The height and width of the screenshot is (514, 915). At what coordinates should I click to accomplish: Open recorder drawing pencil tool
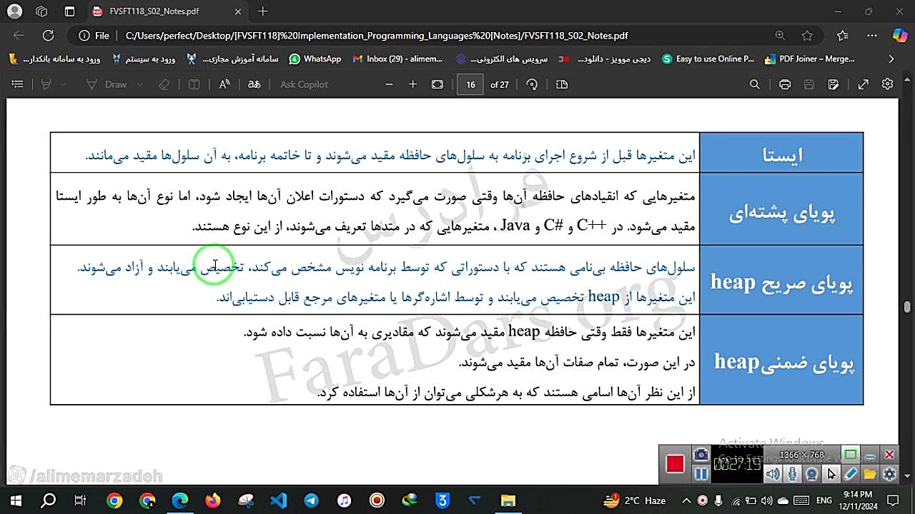click(851, 474)
